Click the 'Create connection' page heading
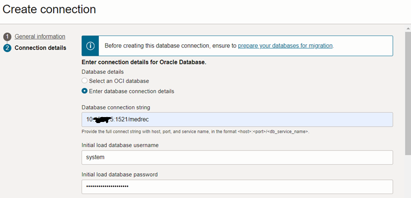The height and width of the screenshot is (198, 411). coord(49,9)
